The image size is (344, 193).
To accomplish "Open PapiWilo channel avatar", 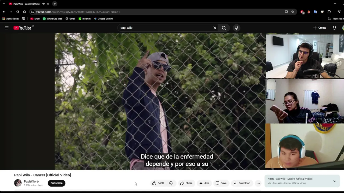I will tap(18, 183).
